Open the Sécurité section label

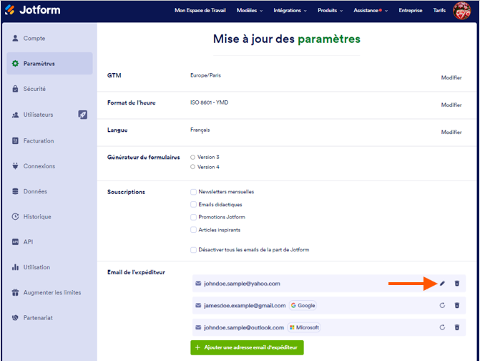[34, 89]
